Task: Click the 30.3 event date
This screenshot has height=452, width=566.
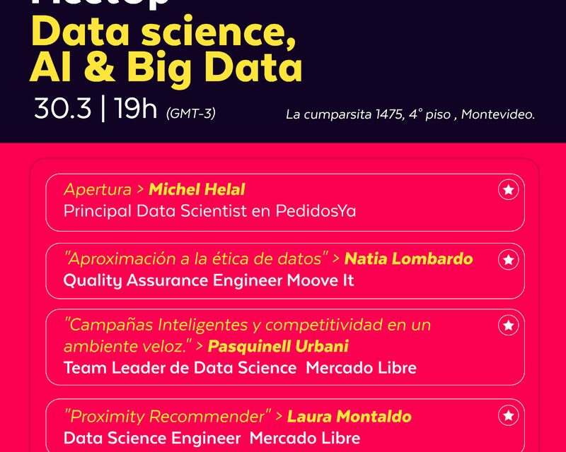Action: tap(63, 109)
